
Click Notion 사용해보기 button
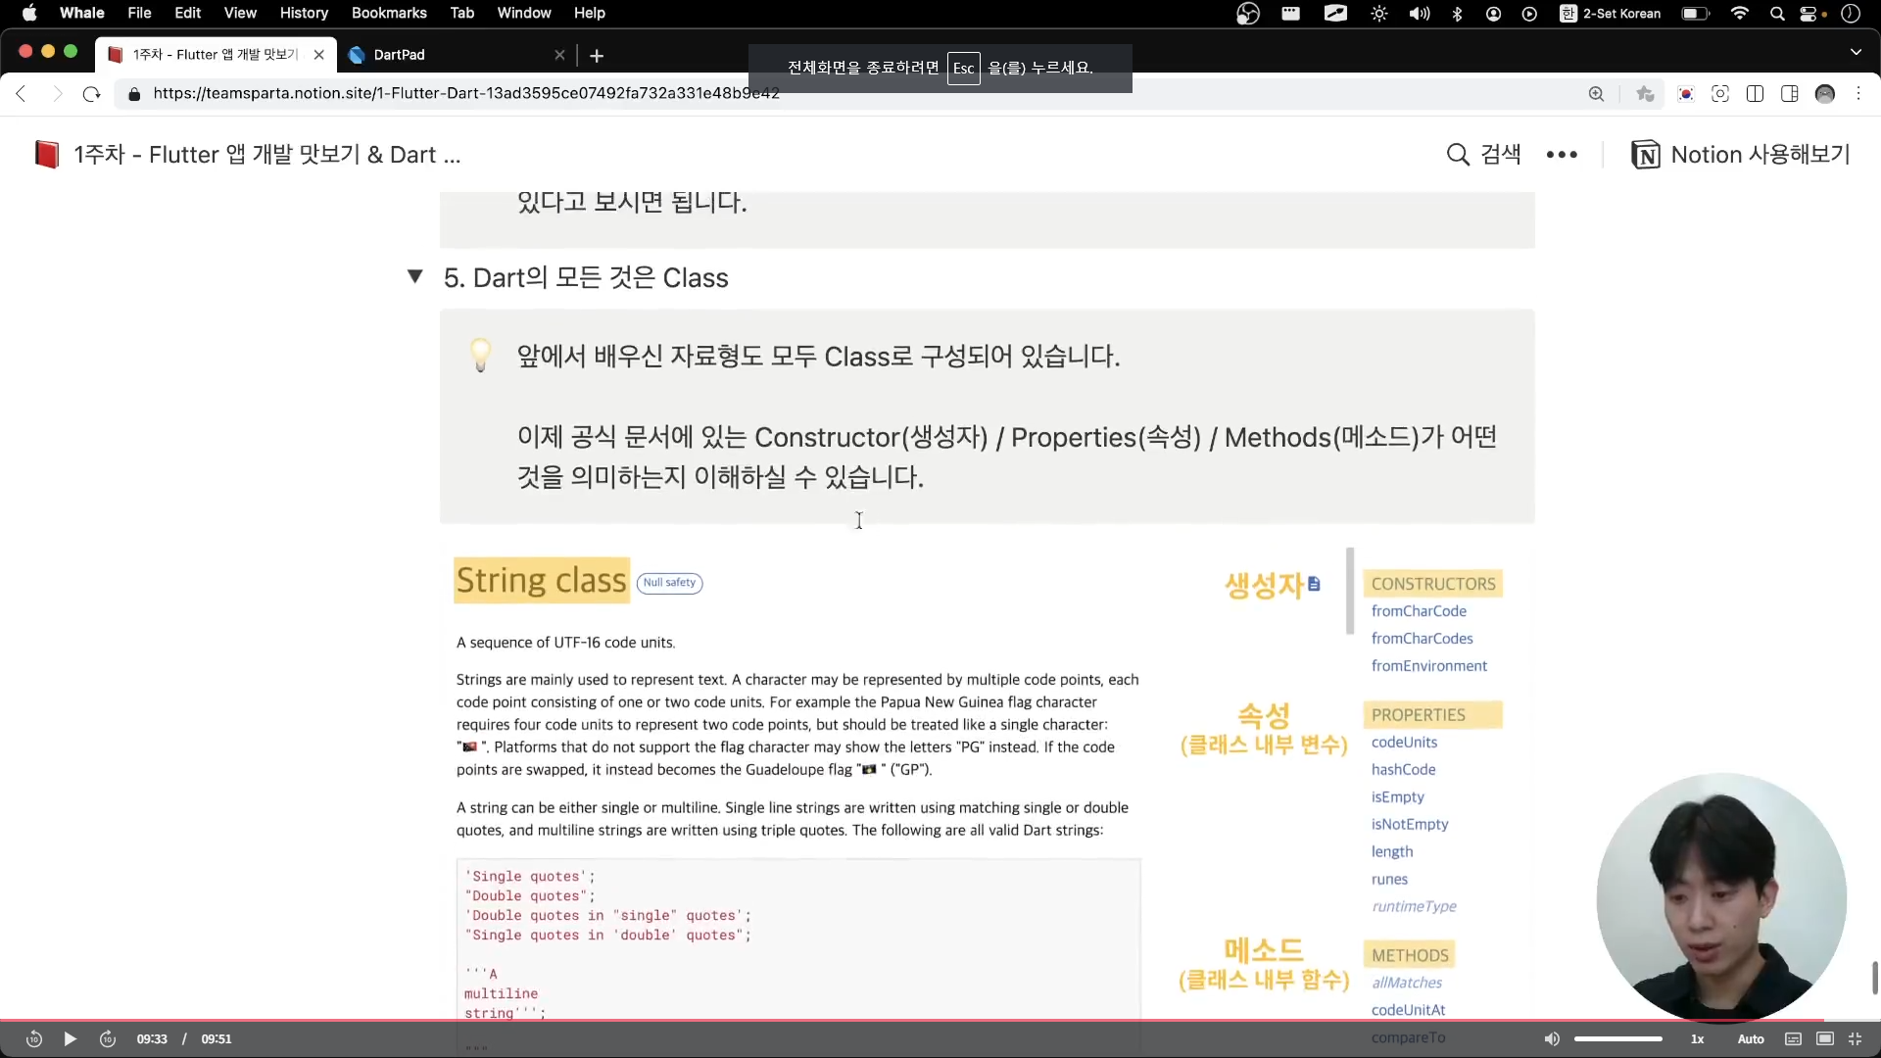(x=1741, y=155)
